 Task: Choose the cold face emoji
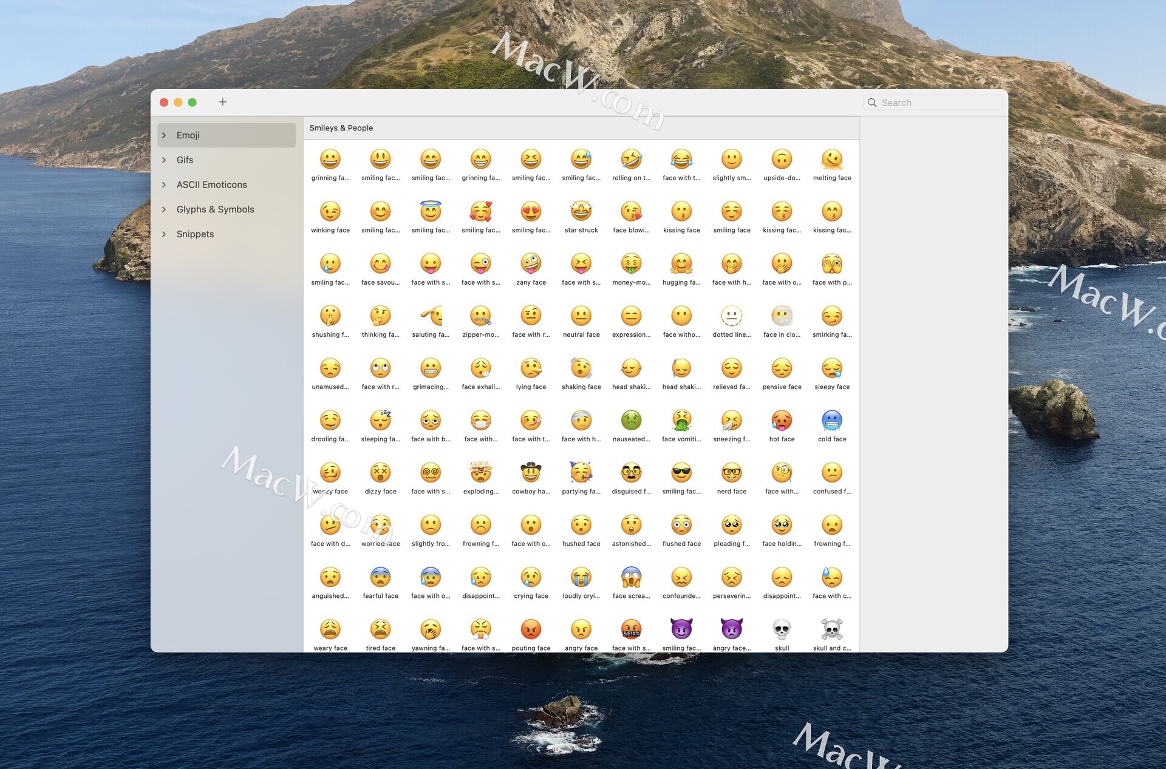click(x=831, y=421)
